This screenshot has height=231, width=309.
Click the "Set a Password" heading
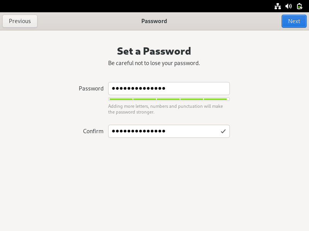tap(154, 51)
